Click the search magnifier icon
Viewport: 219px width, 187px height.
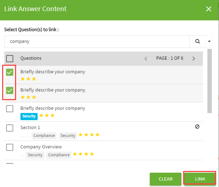tap(197, 41)
